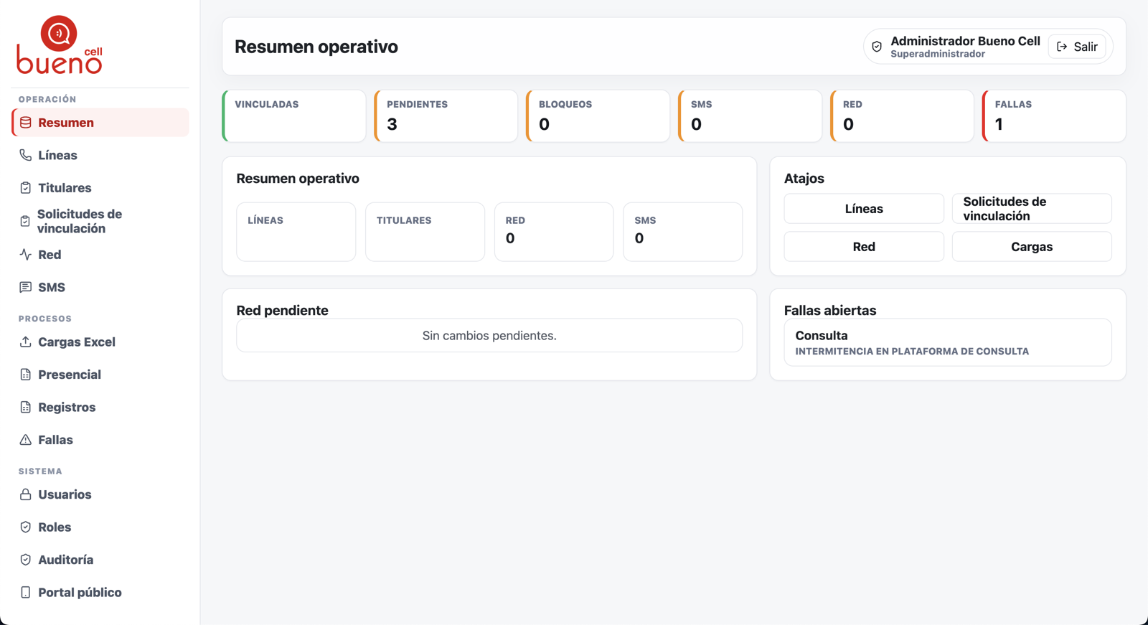
Task: Click the warning triangle icon beside Fallas
Action: (26, 440)
